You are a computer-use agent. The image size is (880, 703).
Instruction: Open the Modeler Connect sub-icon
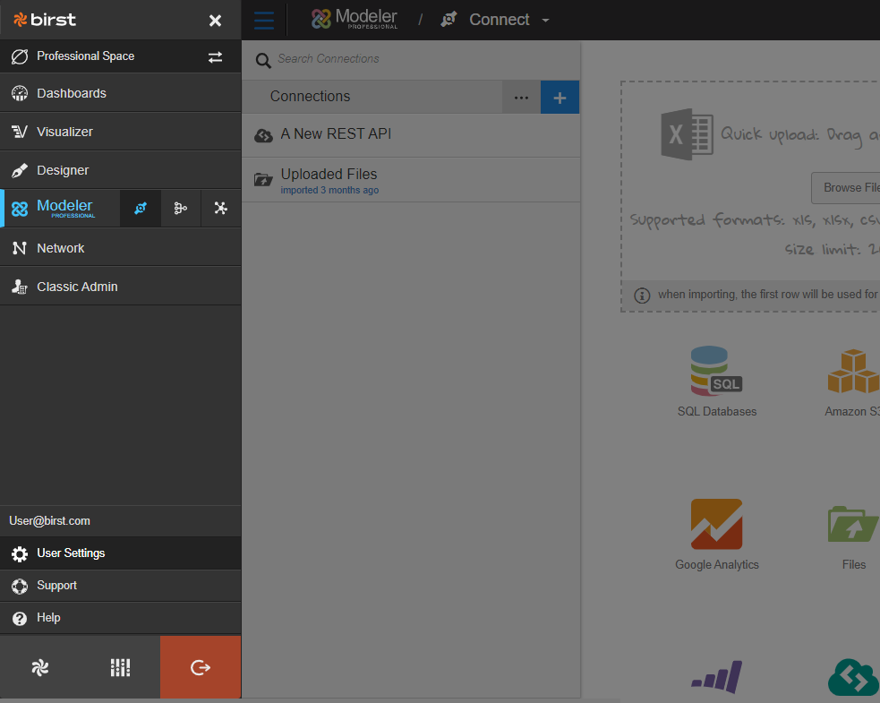pos(141,209)
